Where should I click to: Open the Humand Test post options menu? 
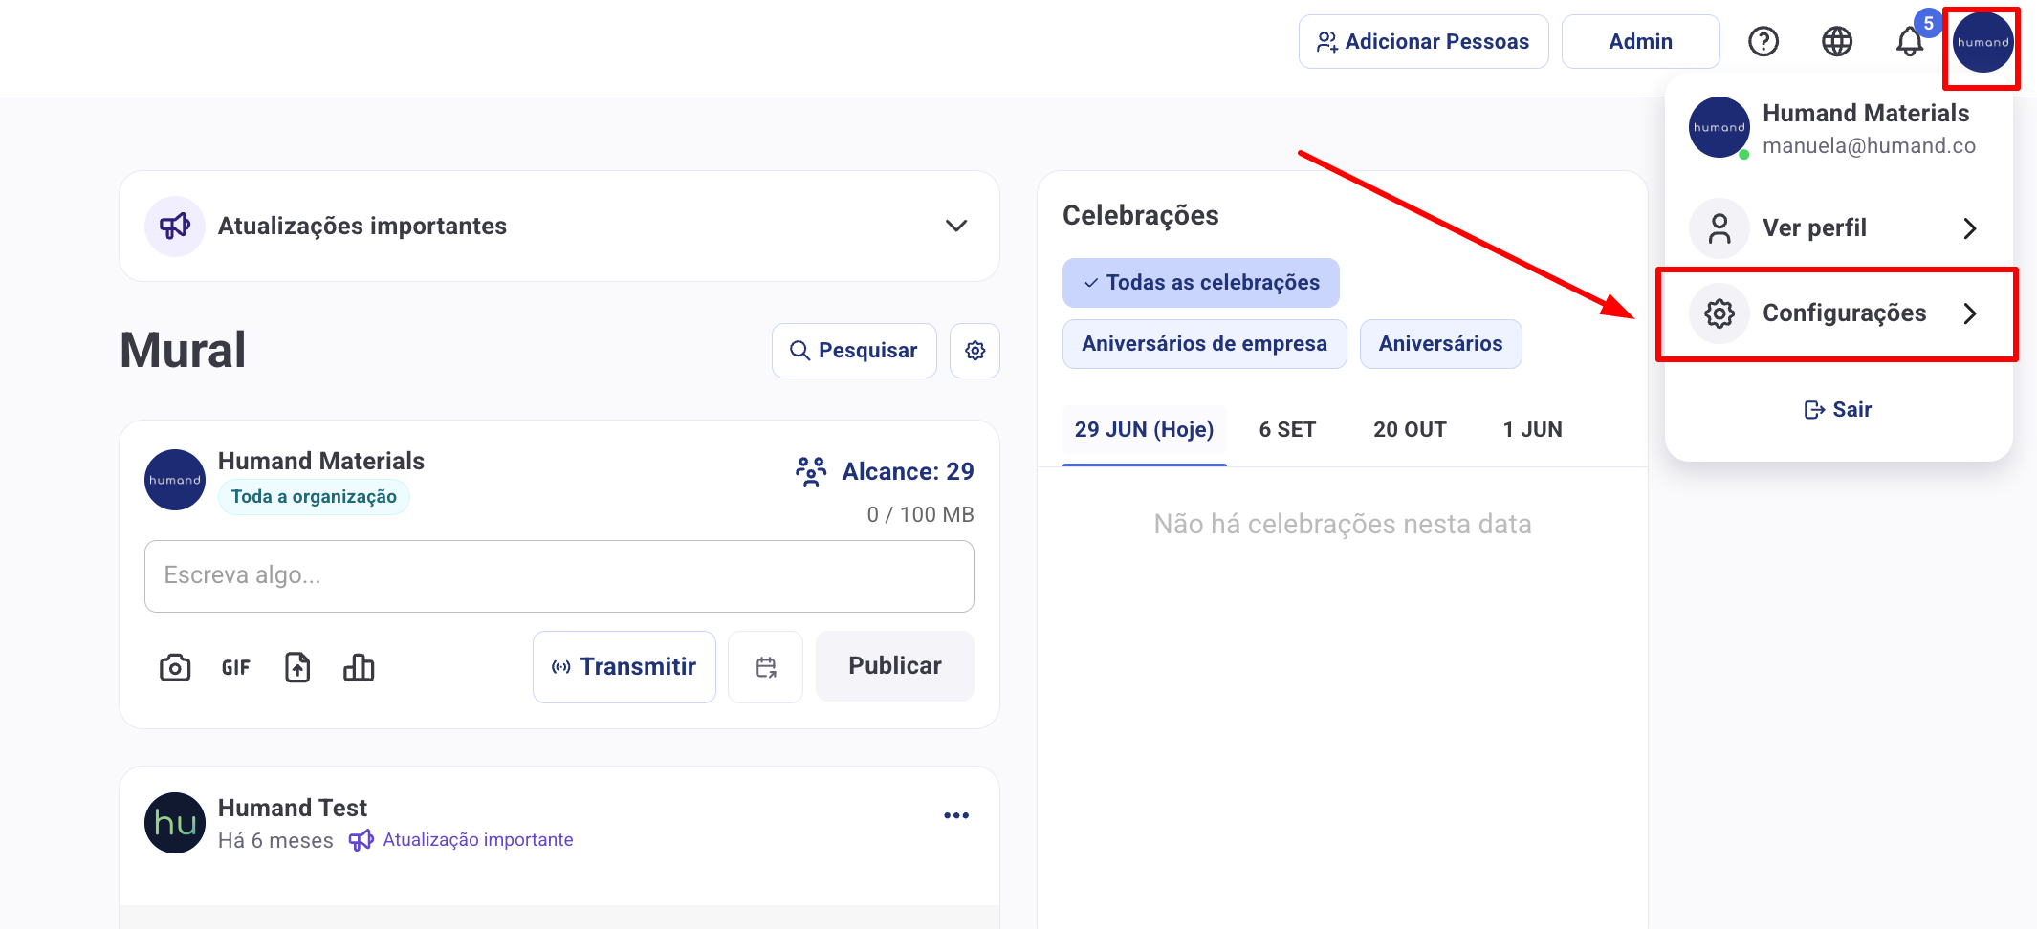(956, 815)
